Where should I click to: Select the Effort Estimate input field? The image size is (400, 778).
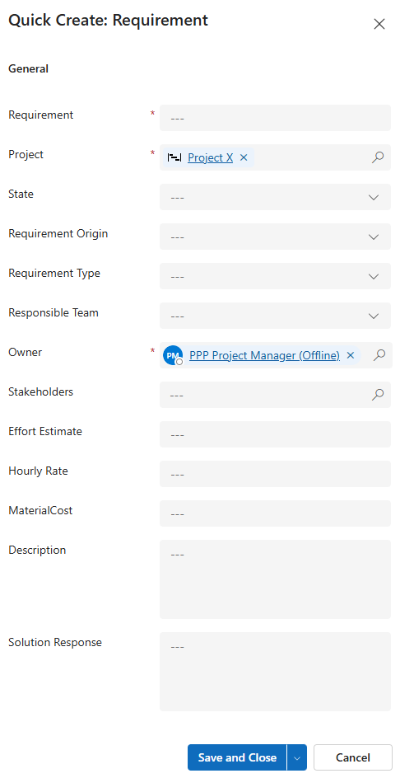(x=275, y=434)
